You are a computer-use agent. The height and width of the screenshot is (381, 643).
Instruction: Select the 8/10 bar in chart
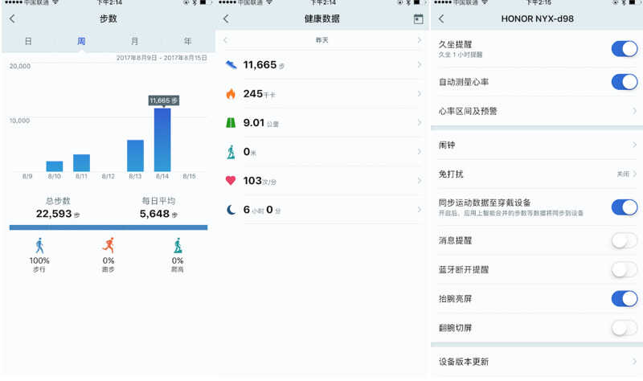(55, 166)
